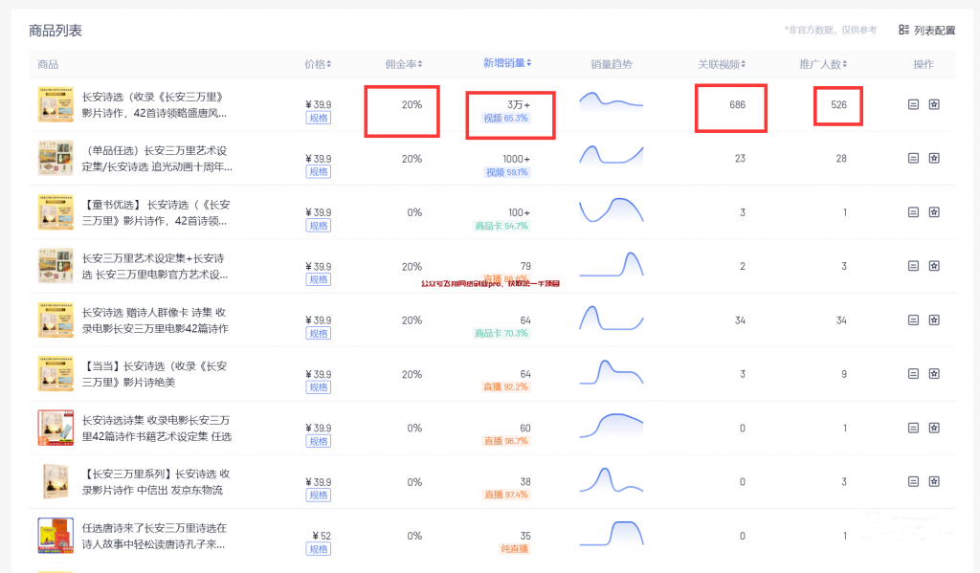Expand 规格 for the 单品任选 product
Screen dimensions: 980x573
coord(319,171)
